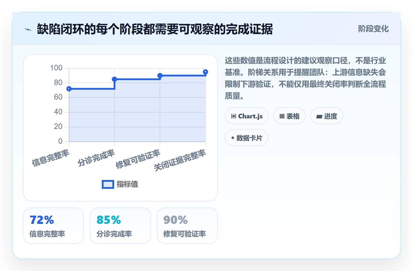Viewport: 413px width, 271px height.
Task: Click the lightning bolt icon beside the title
Action: 28,29
